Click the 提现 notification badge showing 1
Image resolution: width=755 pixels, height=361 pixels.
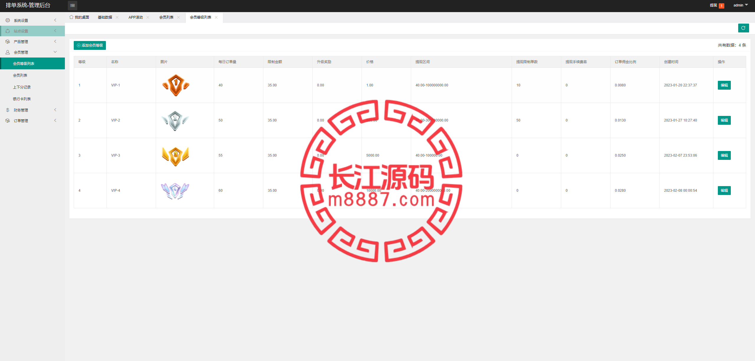point(721,6)
